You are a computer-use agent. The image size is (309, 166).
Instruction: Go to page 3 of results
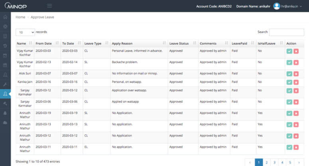pos(274,162)
